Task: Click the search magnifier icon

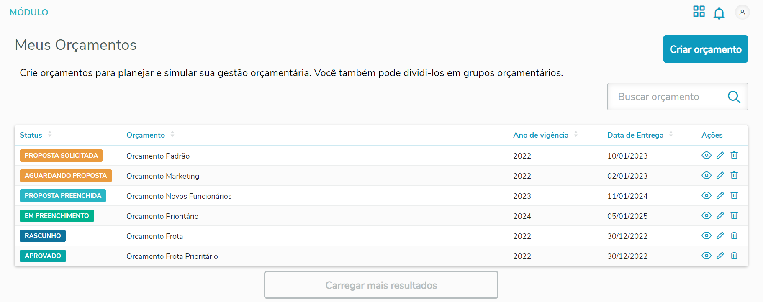Action: point(734,97)
